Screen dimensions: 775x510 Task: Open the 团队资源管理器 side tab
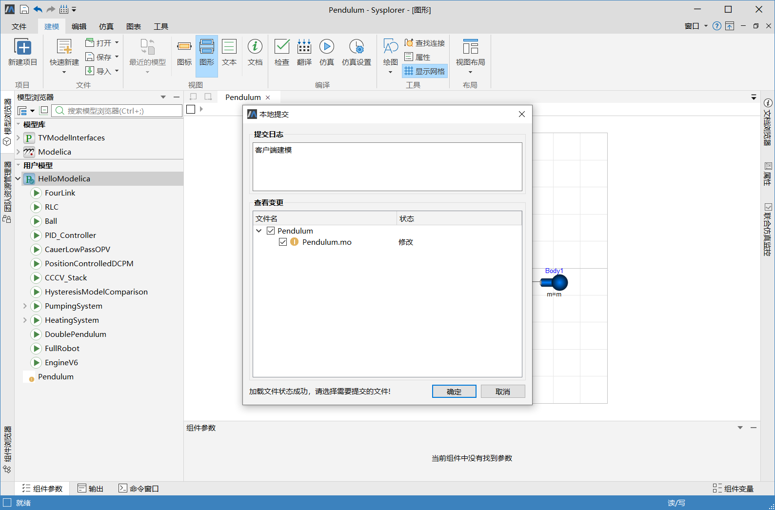[x=7, y=193]
